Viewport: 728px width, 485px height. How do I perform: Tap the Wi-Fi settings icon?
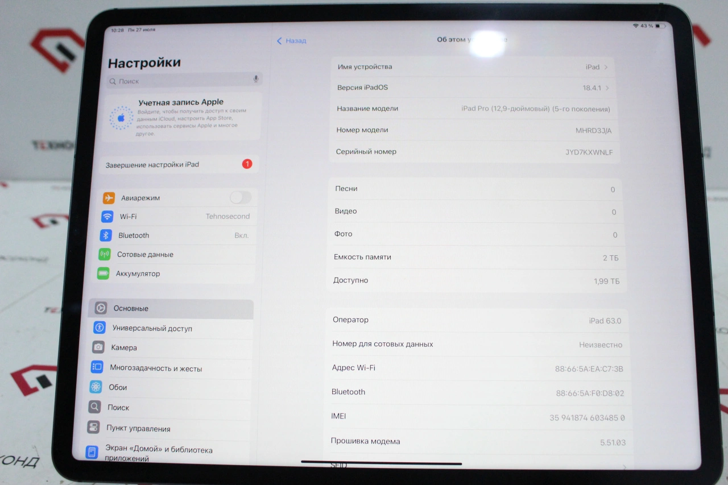pyautogui.click(x=107, y=217)
